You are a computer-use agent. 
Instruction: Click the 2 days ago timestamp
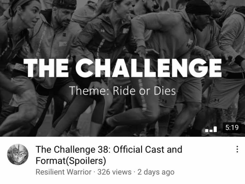(x=156, y=172)
